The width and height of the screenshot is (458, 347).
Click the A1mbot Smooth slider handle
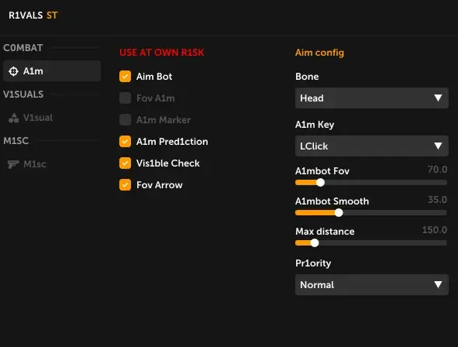[x=339, y=213]
